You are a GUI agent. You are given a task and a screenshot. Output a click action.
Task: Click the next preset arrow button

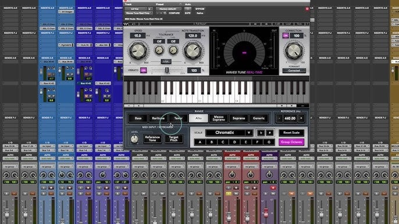pyautogui.click(x=266, y=24)
